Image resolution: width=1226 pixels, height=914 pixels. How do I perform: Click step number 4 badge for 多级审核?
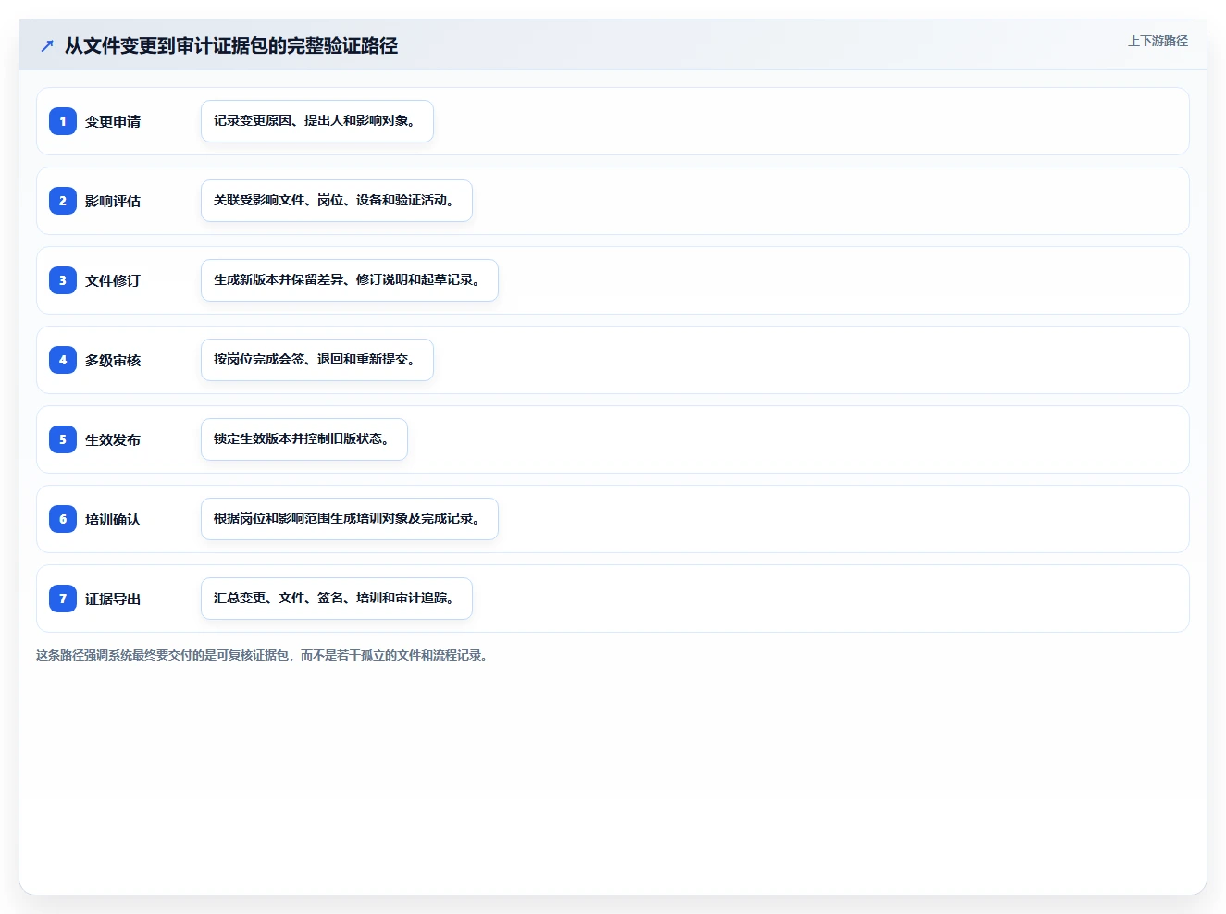tap(63, 360)
